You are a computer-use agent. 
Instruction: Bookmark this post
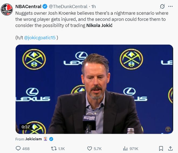click(x=161, y=148)
